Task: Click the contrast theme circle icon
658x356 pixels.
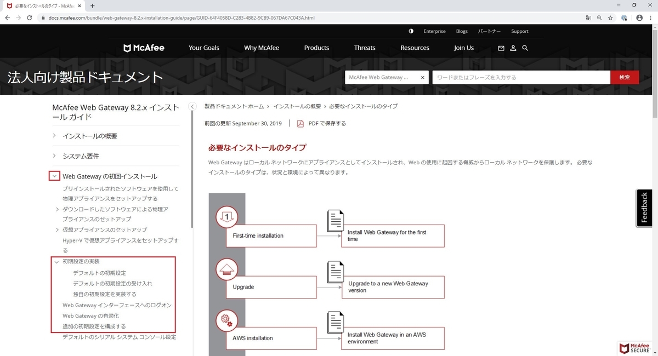Action: [x=411, y=31]
